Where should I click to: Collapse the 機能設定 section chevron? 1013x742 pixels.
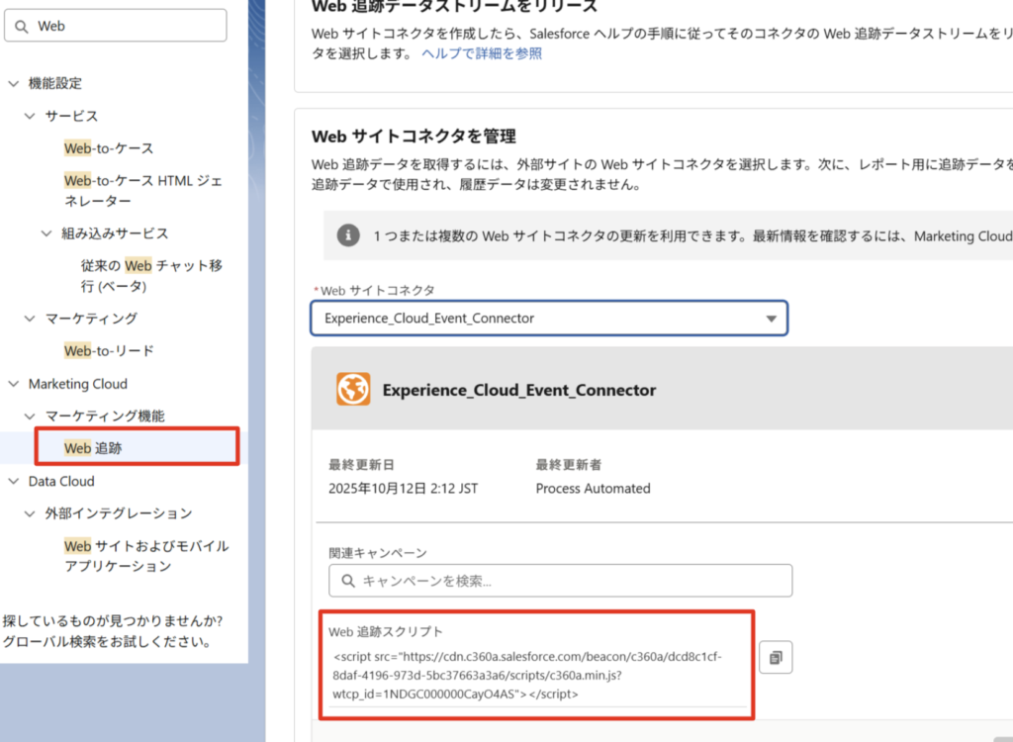[14, 83]
